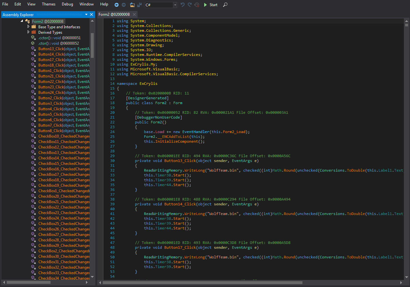Screen dimensions: 410x287
Task: Click the Assembly Explorer vertical scrollbar thumb
Action: (x=92, y=45)
